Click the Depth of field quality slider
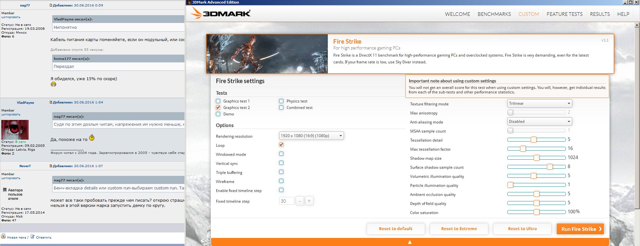The image size is (640, 246). pyautogui.click(x=536, y=203)
